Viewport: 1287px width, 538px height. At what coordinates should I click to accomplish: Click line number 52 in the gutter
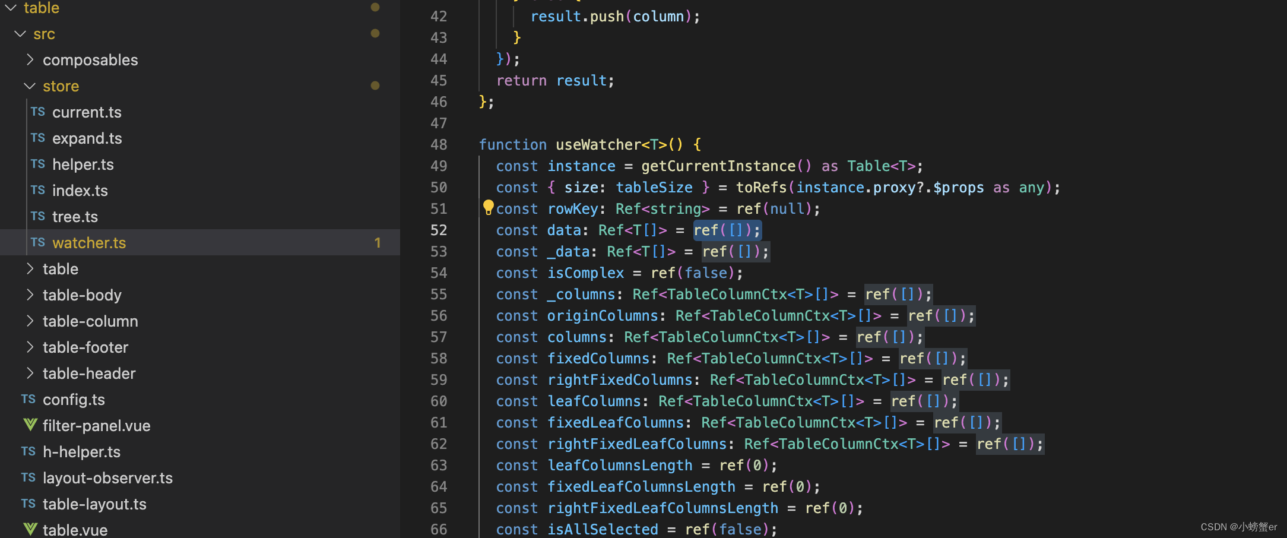pos(439,230)
